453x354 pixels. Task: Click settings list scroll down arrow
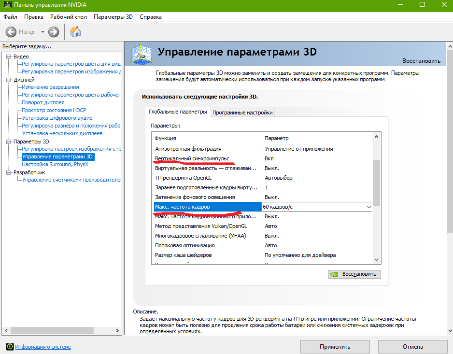(376, 259)
